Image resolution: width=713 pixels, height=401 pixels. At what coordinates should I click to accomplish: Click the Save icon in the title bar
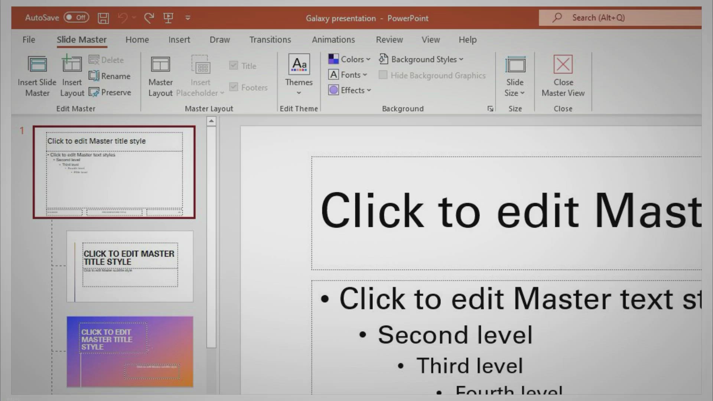(103, 18)
